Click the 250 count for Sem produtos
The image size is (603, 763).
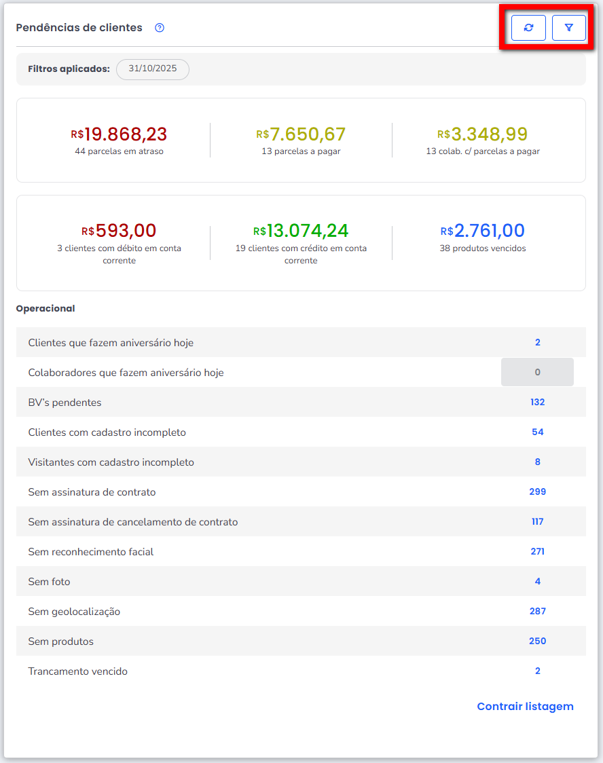(537, 641)
